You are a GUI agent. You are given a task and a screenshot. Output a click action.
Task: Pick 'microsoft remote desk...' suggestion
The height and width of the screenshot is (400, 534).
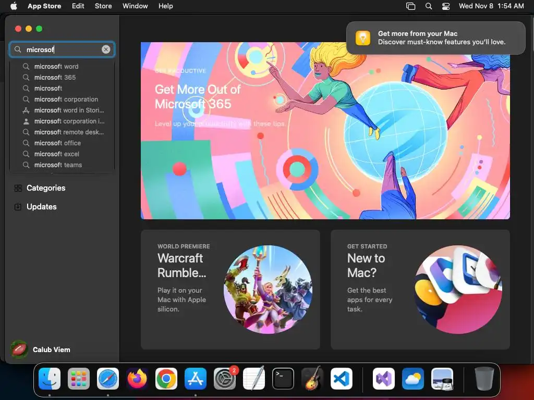pyautogui.click(x=62, y=132)
